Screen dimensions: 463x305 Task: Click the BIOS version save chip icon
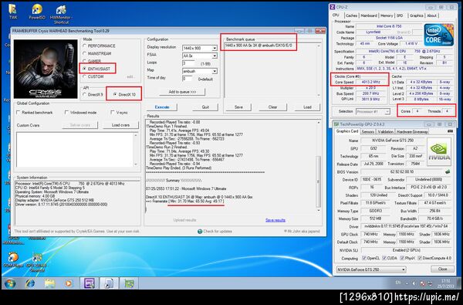pos(448,171)
